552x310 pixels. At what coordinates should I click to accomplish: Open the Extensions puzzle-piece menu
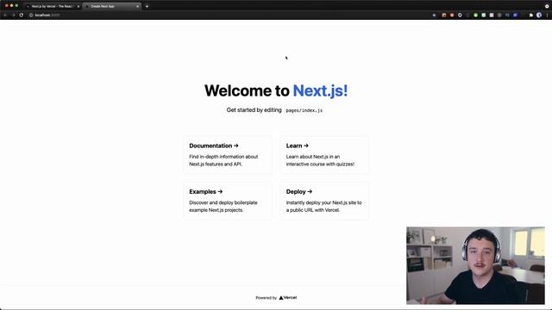click(x=531, y=15)
